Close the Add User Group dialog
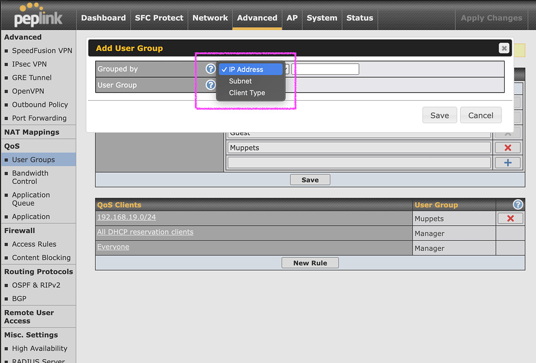The image size is (536, 363). coord(504,48)
